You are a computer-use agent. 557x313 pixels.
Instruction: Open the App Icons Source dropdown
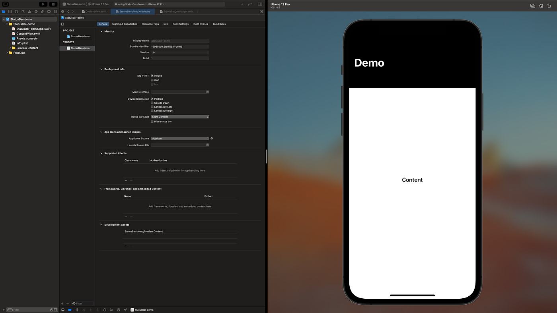pyautogui.click(x=180, y=138)
